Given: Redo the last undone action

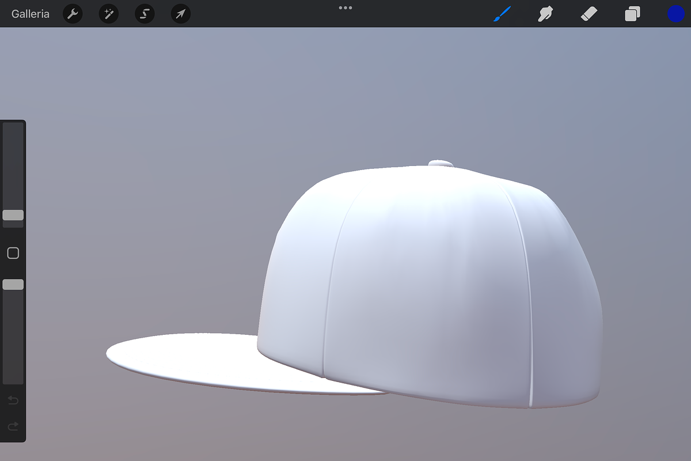Looking at the screenshot, I should [13, 426].
